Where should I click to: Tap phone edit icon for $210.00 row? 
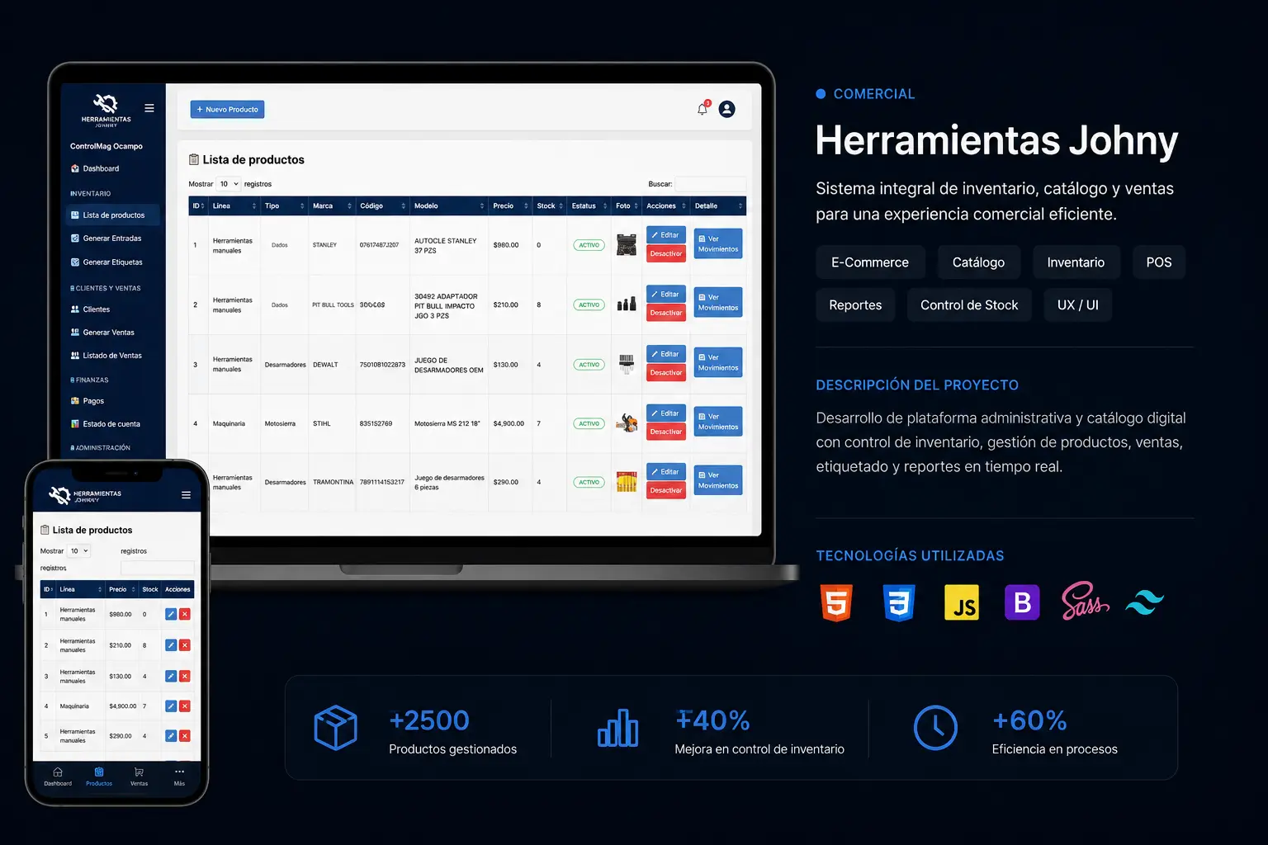[x=171, y=645]
